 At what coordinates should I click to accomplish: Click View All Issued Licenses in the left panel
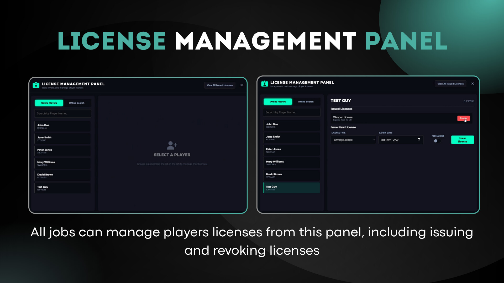click(220, 85)
